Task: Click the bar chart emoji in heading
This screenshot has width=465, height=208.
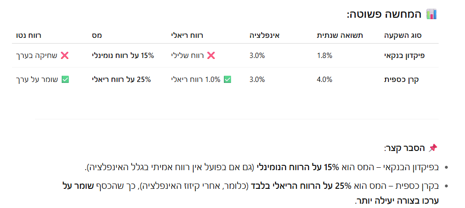Action: pos(431,14)
